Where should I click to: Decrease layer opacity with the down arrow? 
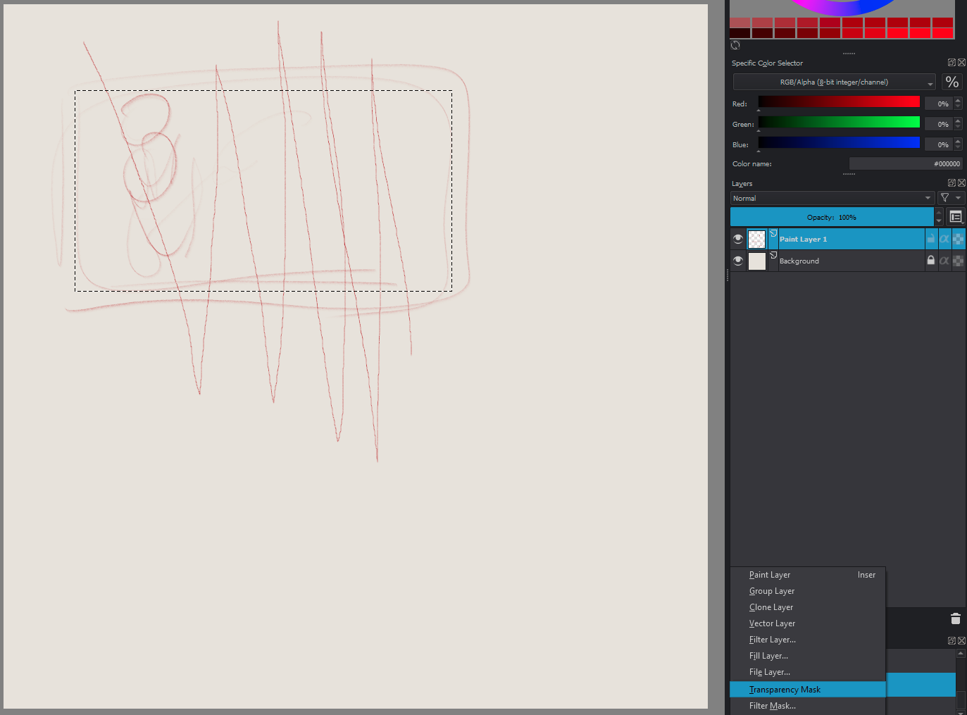[939, 221]
